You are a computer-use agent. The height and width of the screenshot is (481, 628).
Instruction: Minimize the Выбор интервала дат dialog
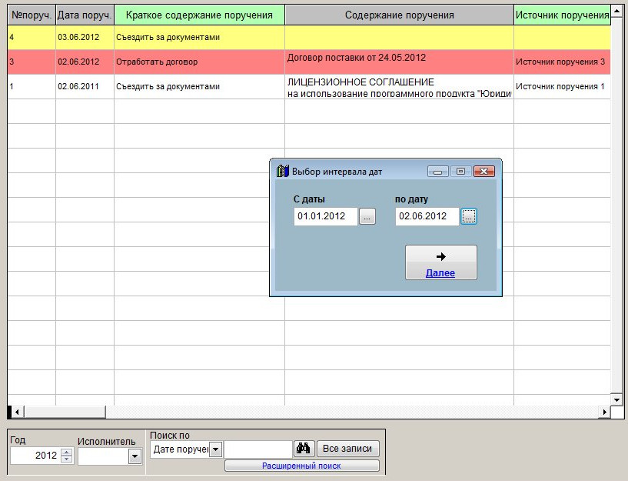pos(438,172)
